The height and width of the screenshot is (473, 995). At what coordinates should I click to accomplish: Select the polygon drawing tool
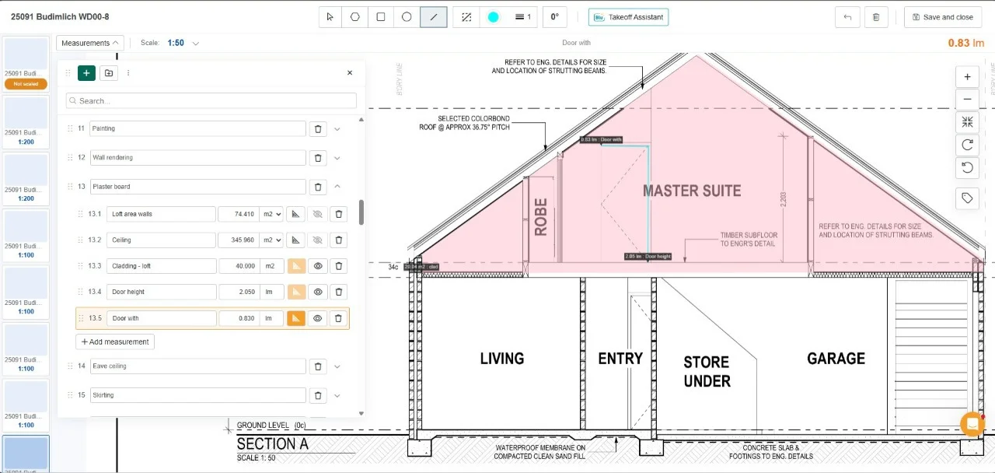pyautogui.click(x=355, y=17)
